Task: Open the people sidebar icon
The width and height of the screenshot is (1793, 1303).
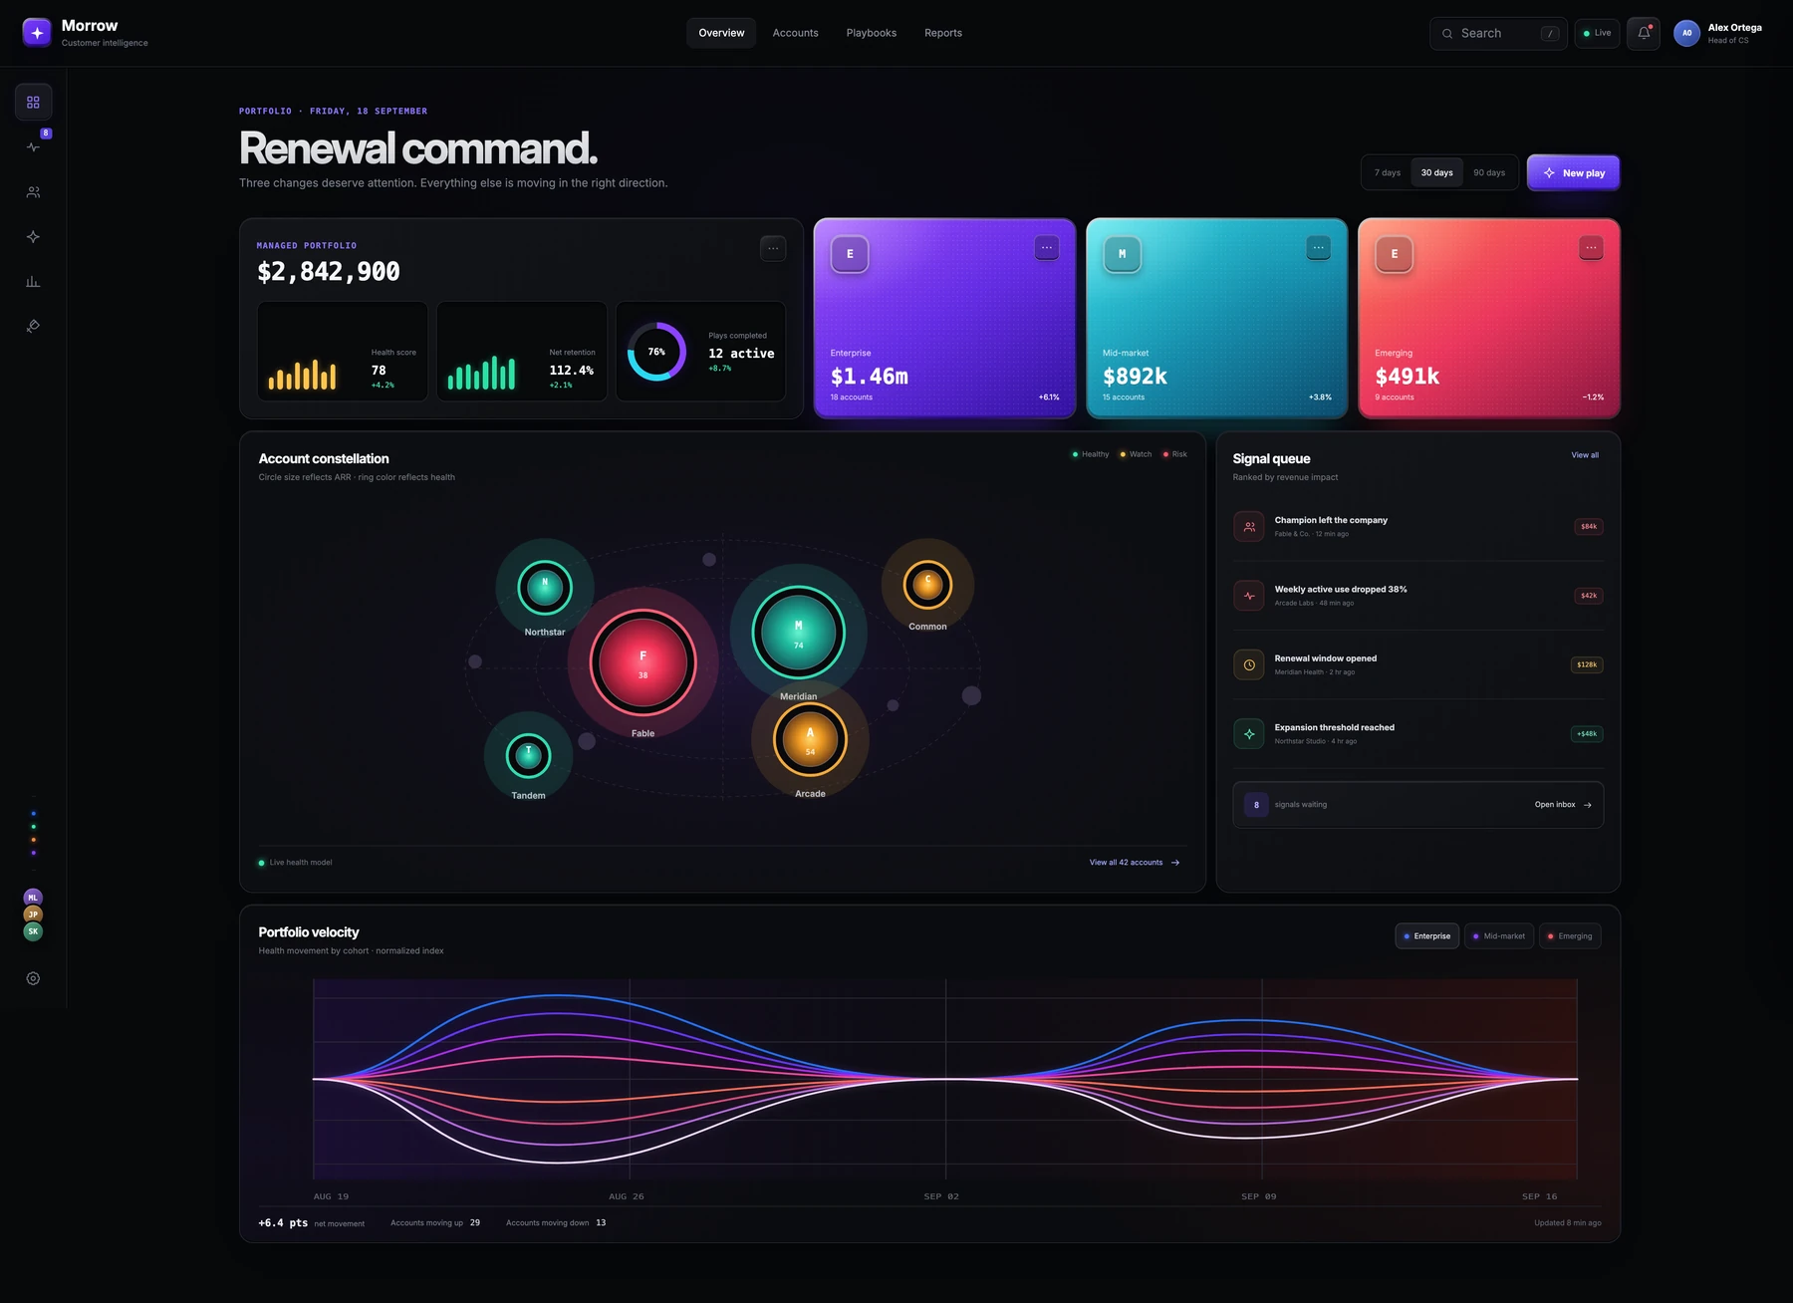Action: [33, 192]
